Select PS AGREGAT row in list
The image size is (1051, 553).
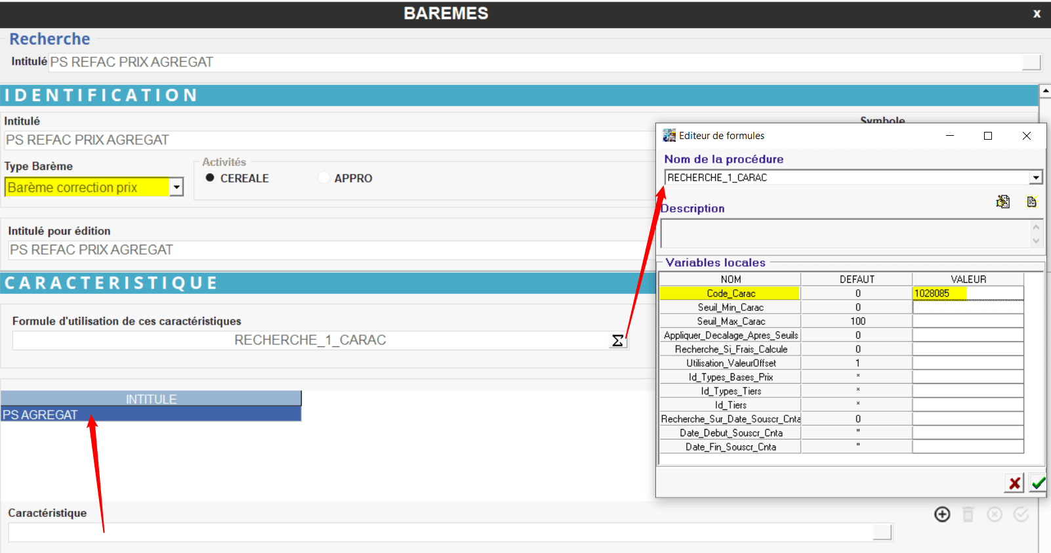coord(151,415)
